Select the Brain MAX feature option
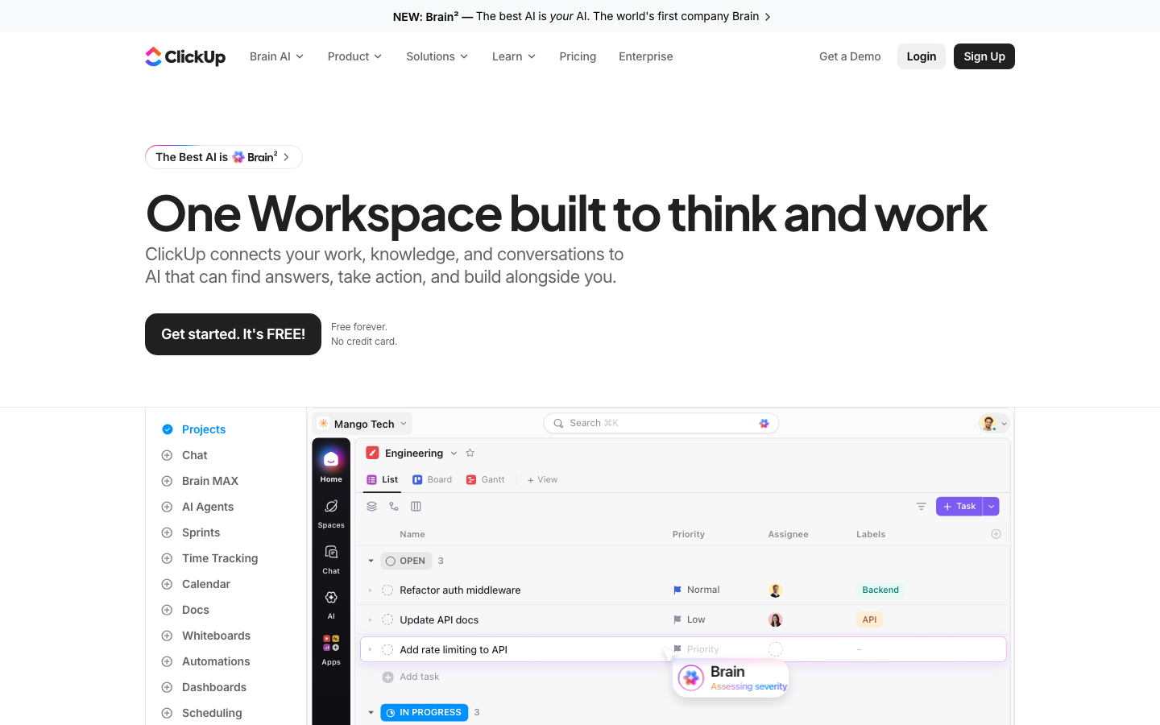 [201, 481]
